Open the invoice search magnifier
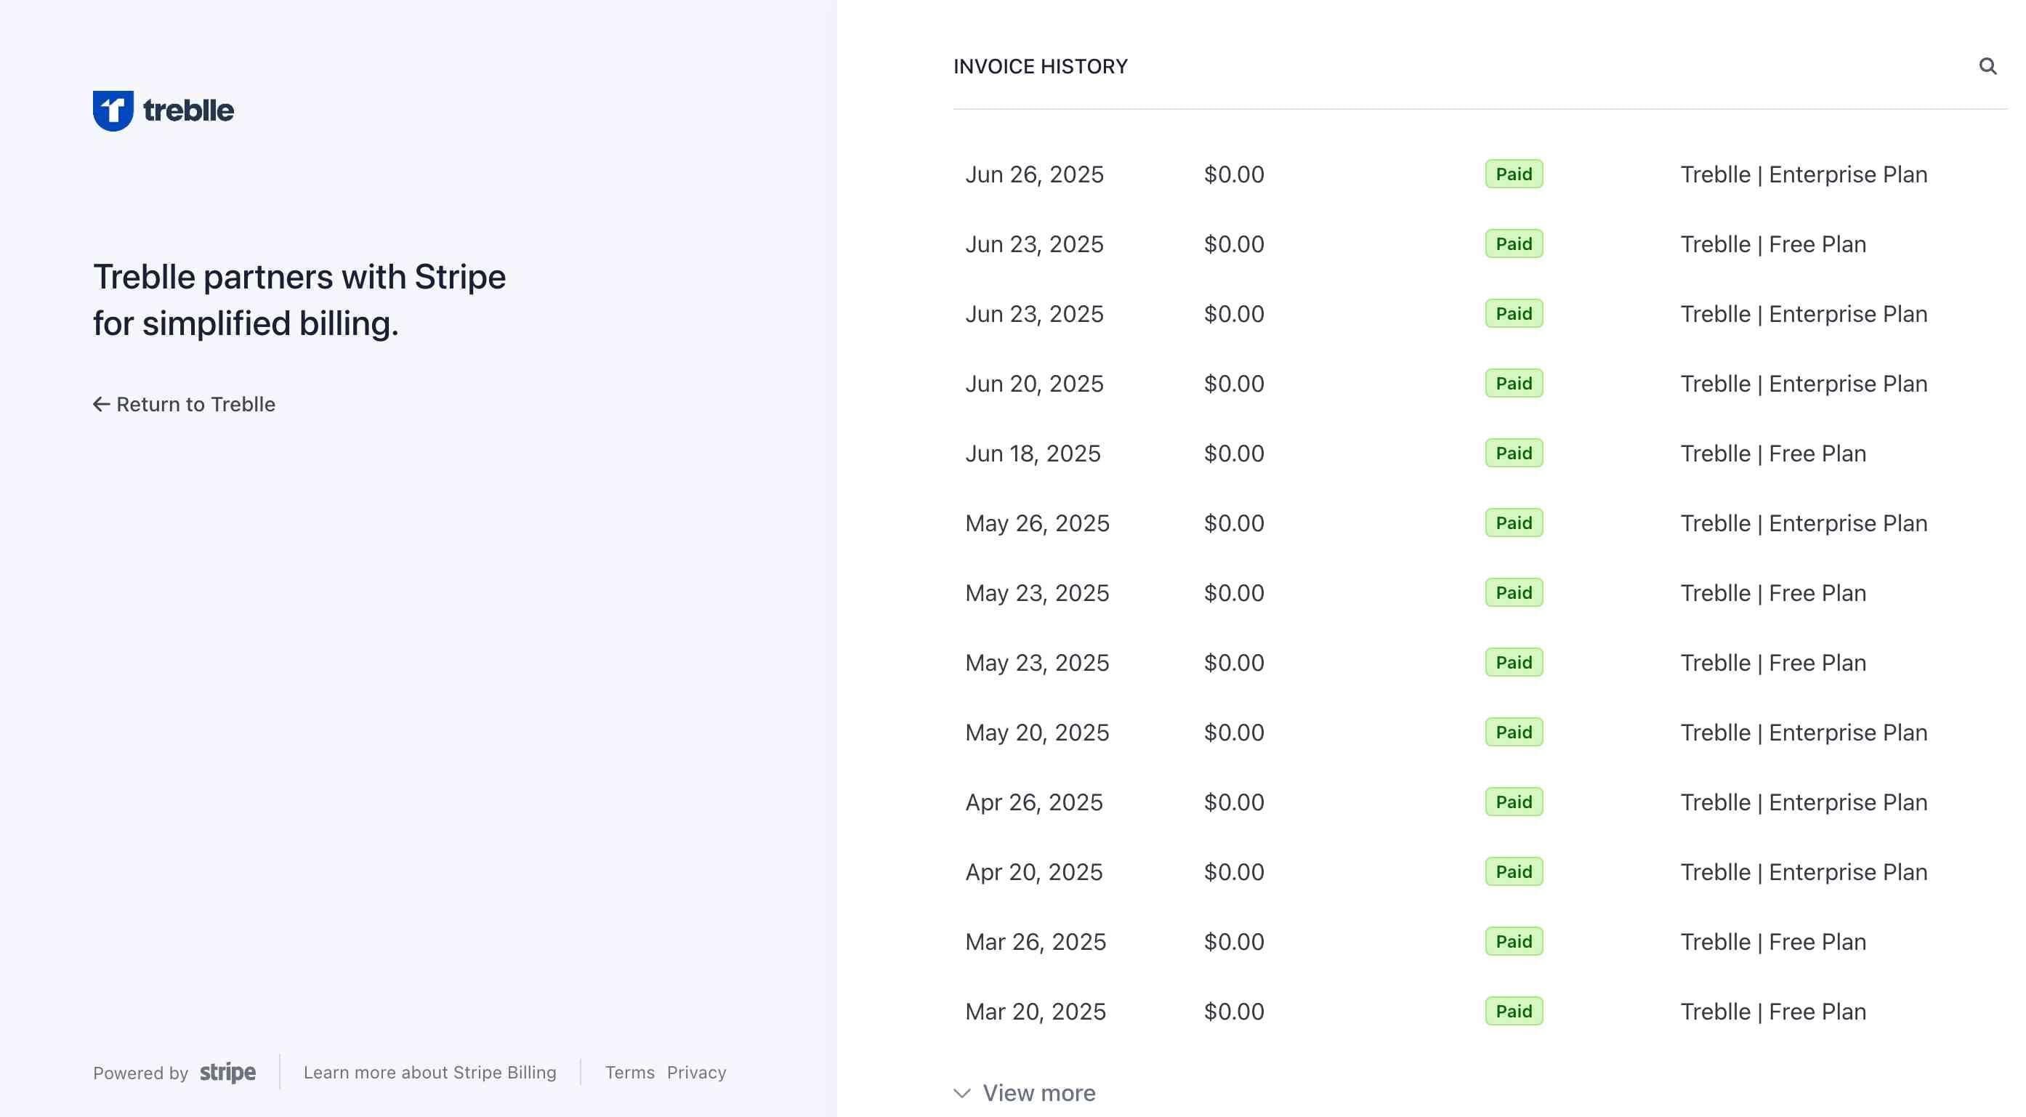 (1988, 66)
